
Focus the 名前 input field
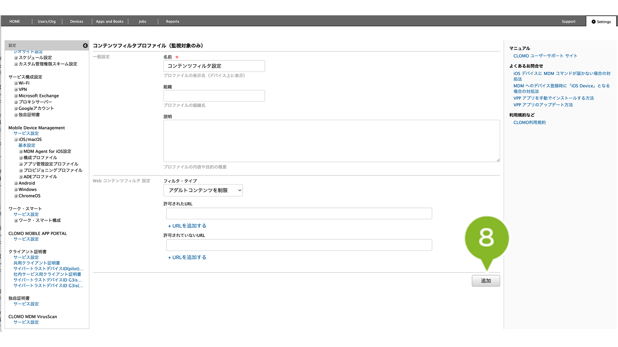click(214, 66)
